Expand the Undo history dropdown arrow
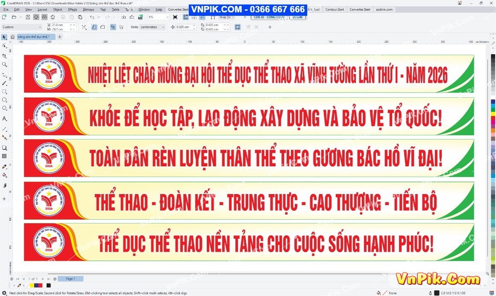Viewport: 496px width, 296px height. (x=99, y=17)
